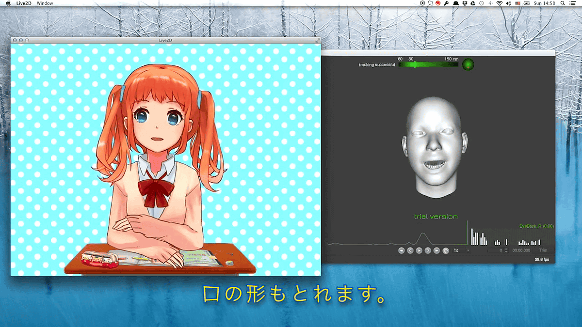Play the recorded tracking sequence
582x327 pixels.
click(x=419, y=250)
